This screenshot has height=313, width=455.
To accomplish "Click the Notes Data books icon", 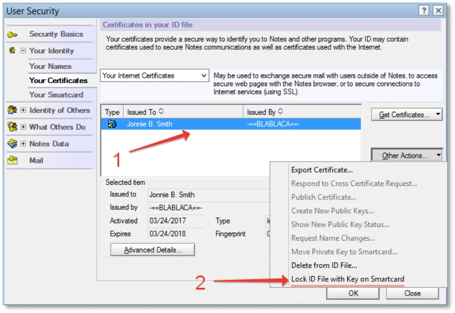I will click(x=12, y=143).
